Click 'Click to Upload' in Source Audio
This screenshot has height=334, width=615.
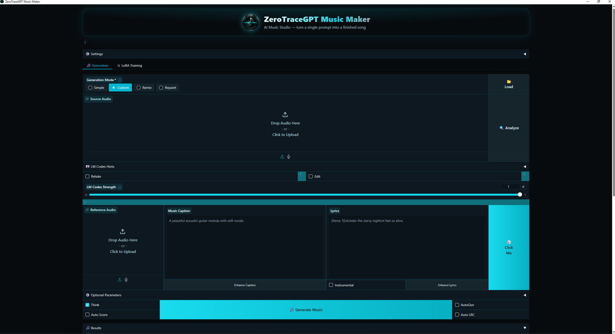pos(285,134)
